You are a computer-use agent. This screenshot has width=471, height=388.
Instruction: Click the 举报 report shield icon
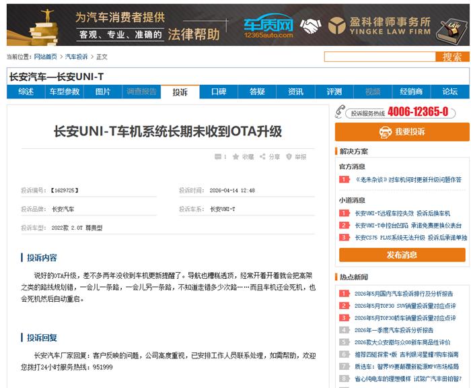tap(289, 157)
